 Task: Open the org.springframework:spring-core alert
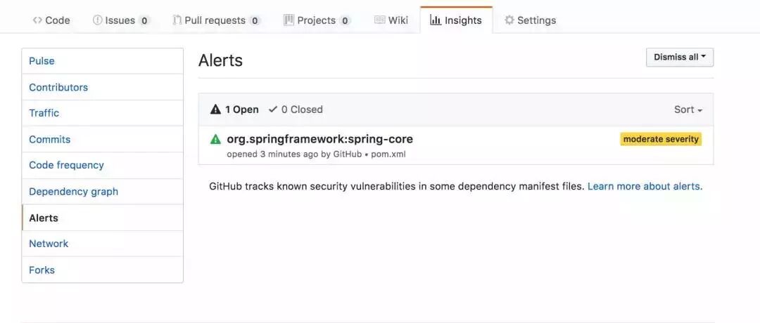pyautogui.click(x=320, y=139)
